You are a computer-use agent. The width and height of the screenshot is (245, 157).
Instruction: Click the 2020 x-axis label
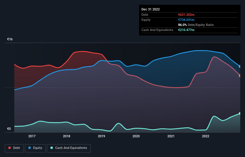click(136, 136)
